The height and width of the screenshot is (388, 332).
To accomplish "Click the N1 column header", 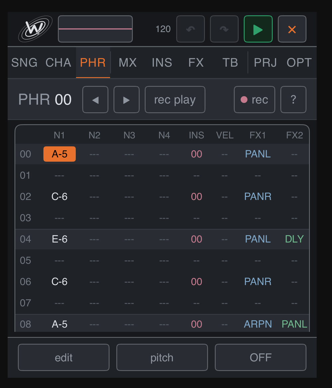I will [x=59, y=135].
